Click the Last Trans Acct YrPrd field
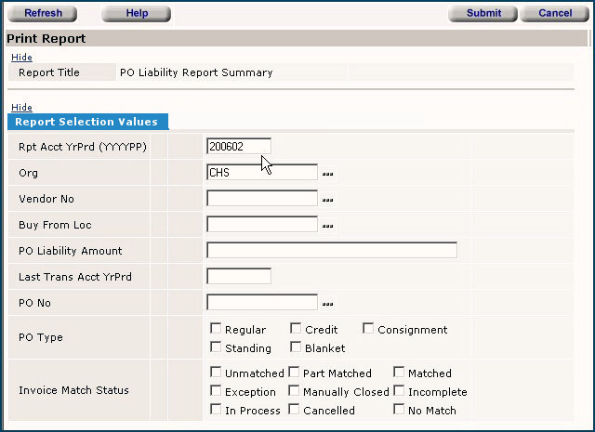Viewport: 595px width, 432px height. point(239,276)
